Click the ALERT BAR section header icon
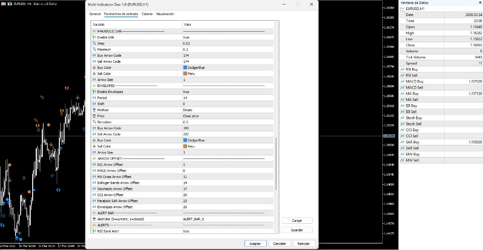The width and height of the screenshot is (483, 250). tap(94, 213)
